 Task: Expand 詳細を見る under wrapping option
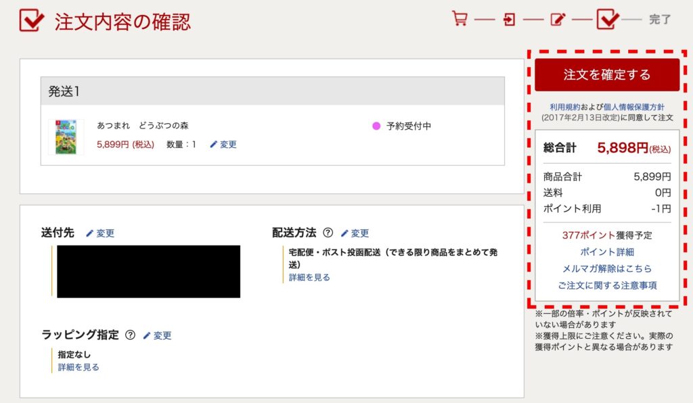click(x=79, y=367)
